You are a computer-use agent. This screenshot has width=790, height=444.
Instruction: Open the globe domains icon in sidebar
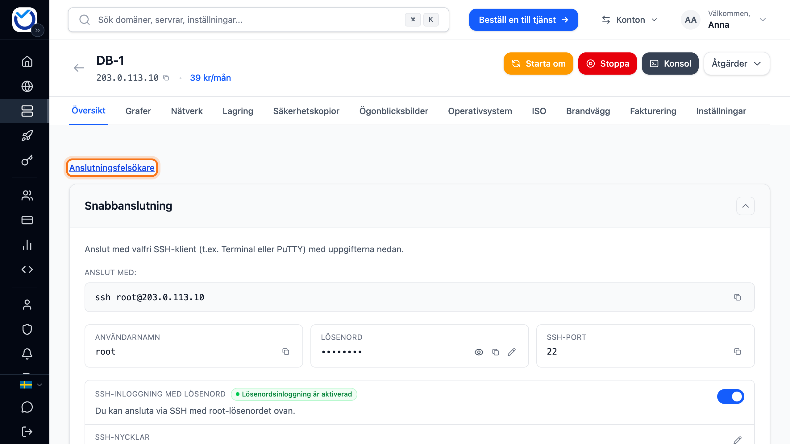pyautogui.click(x=27, y=86)
